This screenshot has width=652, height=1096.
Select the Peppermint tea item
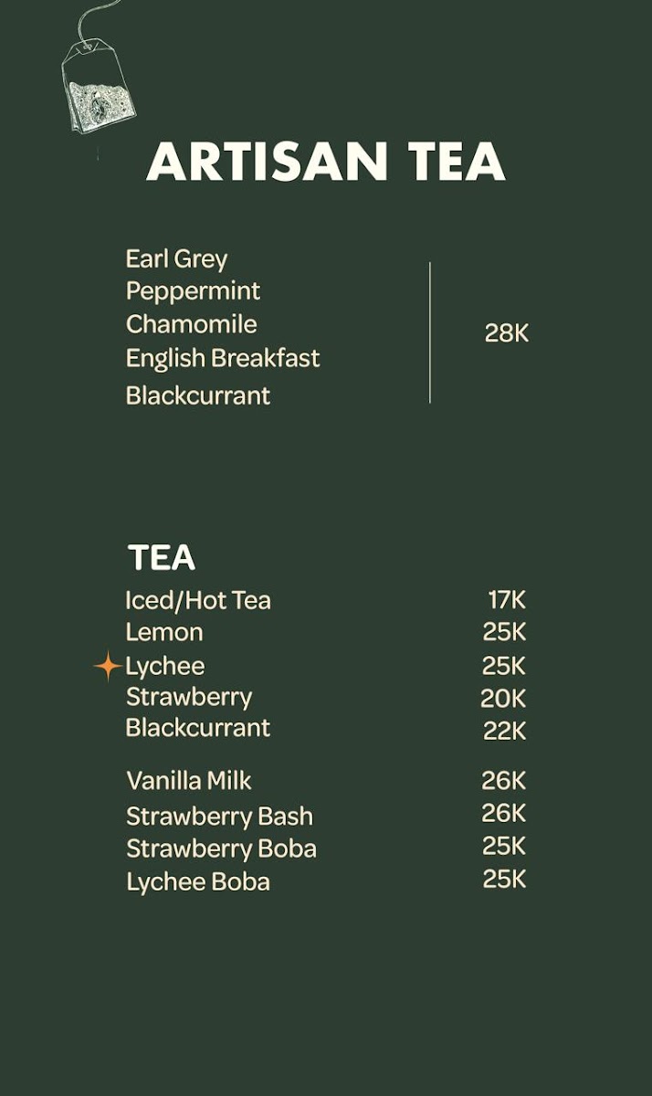[193, 291]
